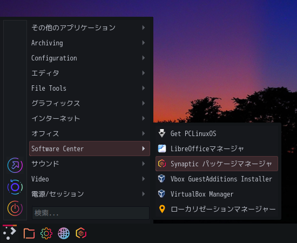Launch Synaptic パッケージマネージャ entry
The height and width of the screenshot is (243, 297).
pyautogui.click(x=217, y=164)
